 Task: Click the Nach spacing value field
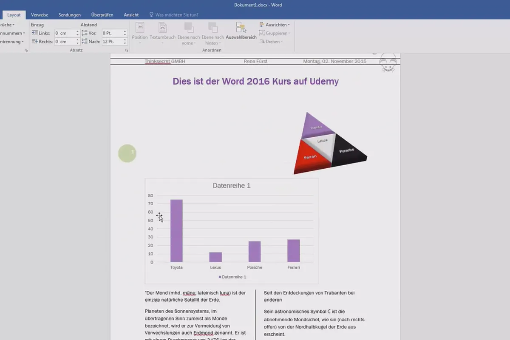pos(112,42)
